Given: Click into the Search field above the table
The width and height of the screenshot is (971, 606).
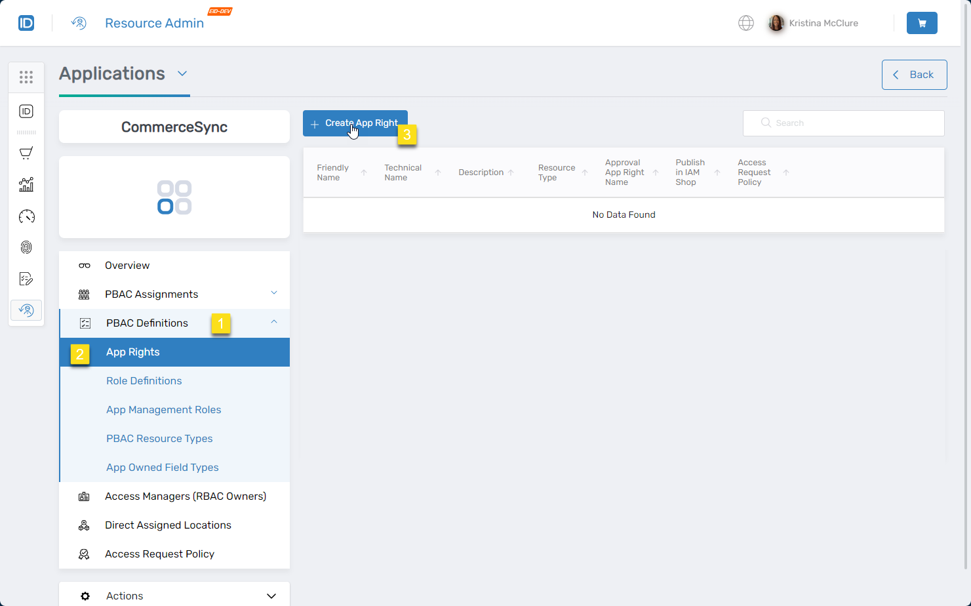Looking at the screenshot, I should coord(843,123).
